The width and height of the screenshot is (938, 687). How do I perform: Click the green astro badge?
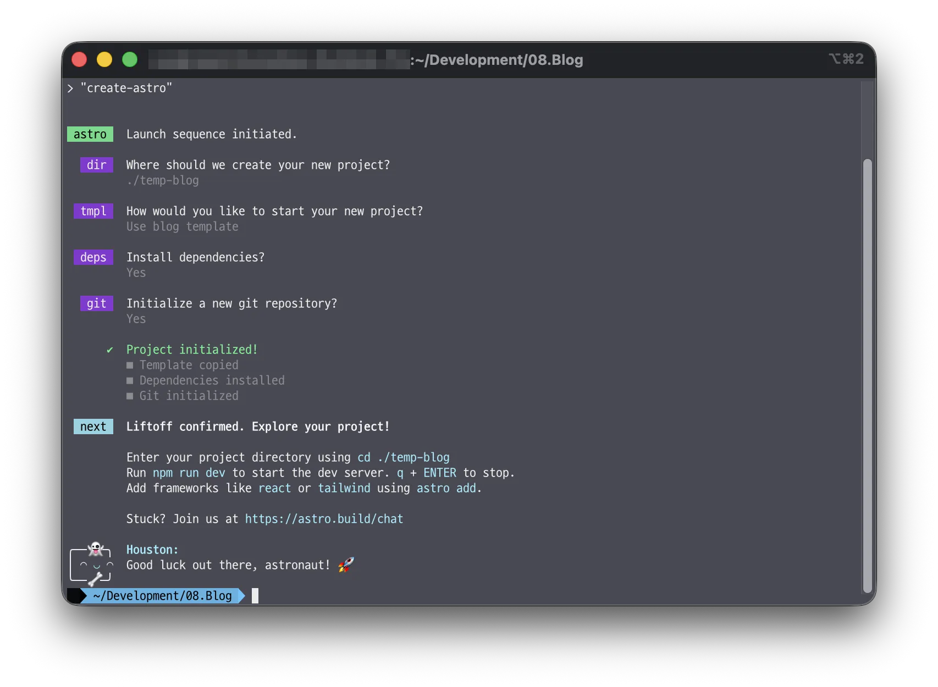tap(90, 134)
